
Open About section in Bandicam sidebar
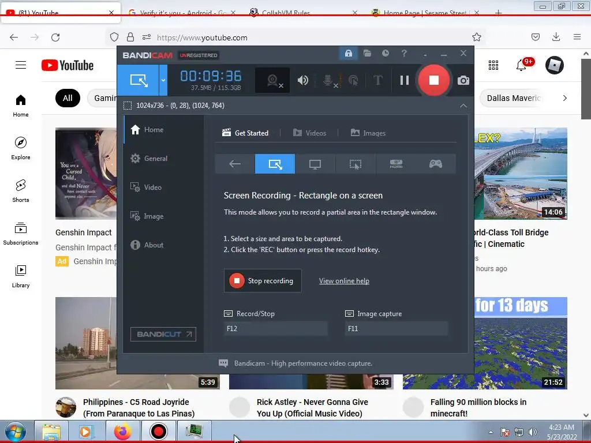click(164, 245)
